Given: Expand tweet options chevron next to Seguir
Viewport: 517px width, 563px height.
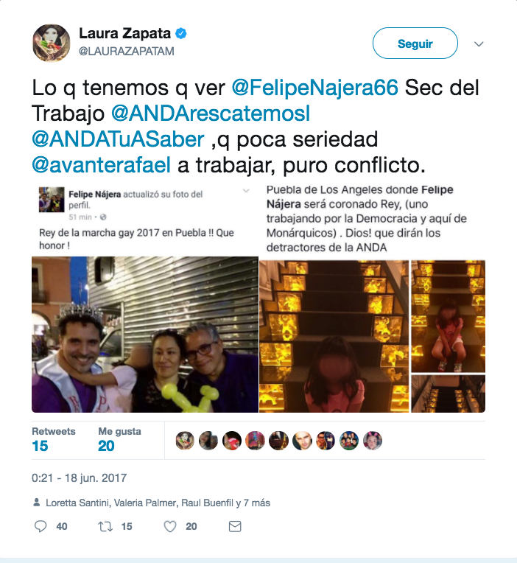Looking at the screenshot, I should click(479, 43).
